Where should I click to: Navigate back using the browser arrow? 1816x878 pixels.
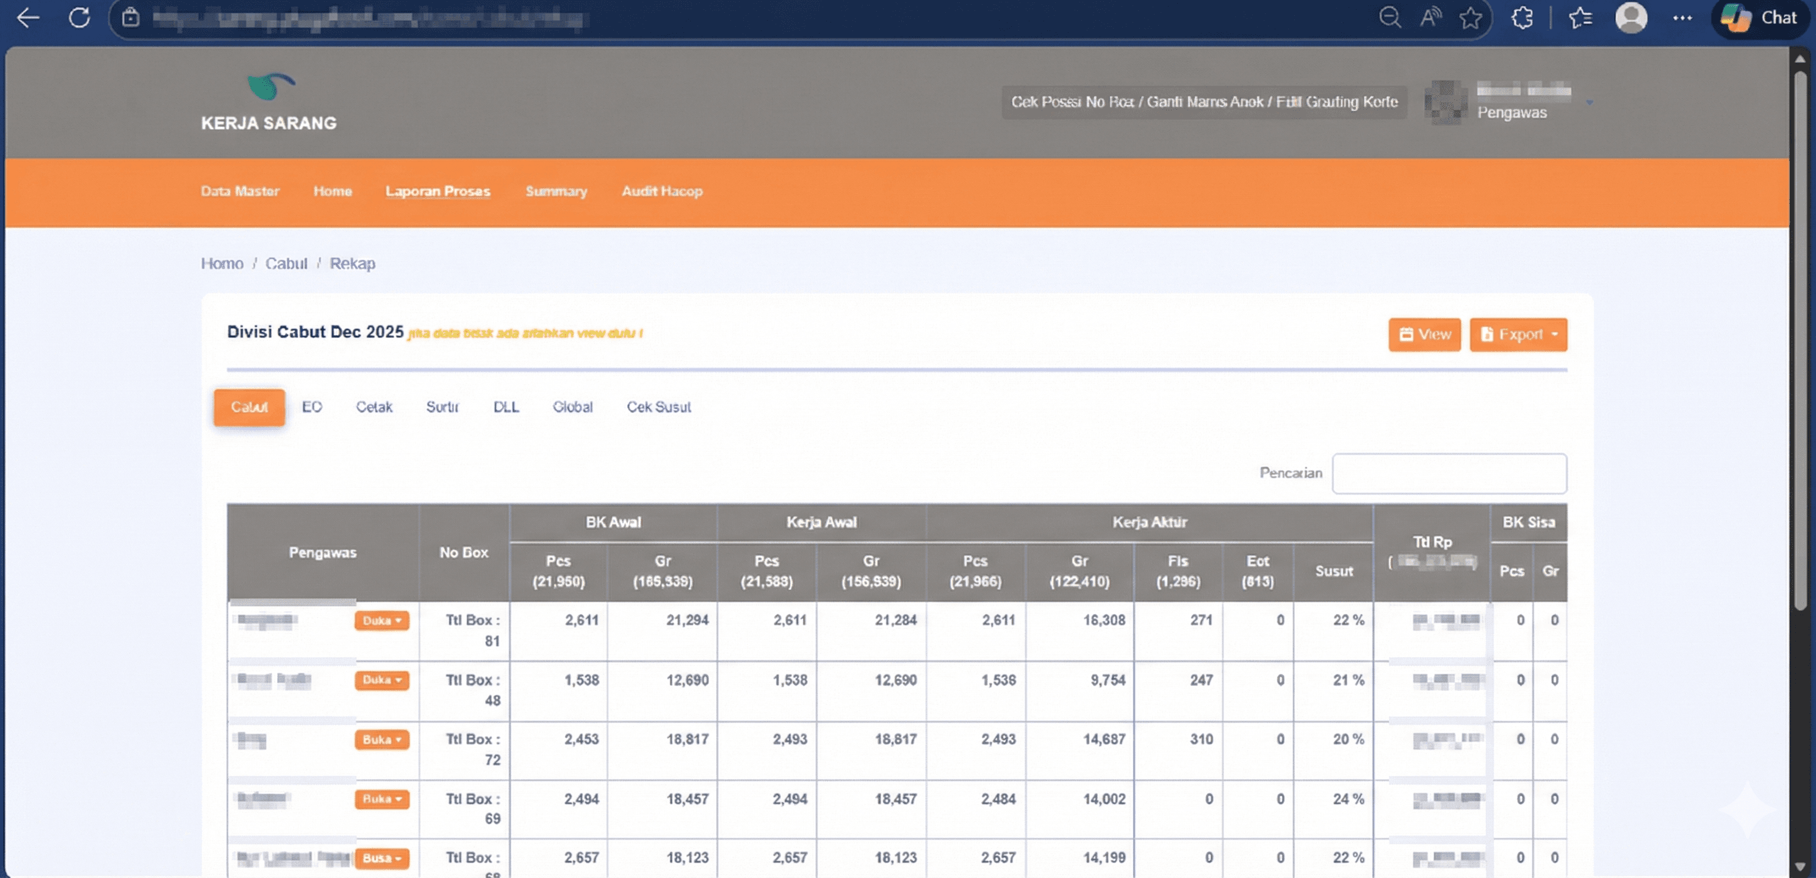[x=28, y=18]
